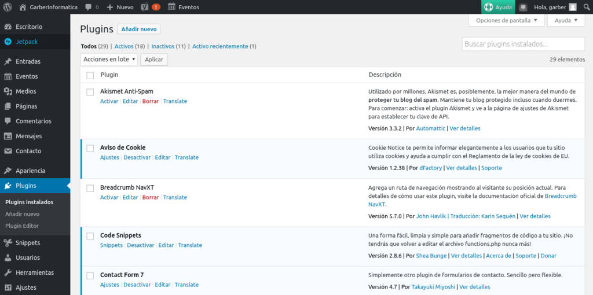
Task: Open the Acciones en lote dropdown
Action: click(x=109, y=60)
